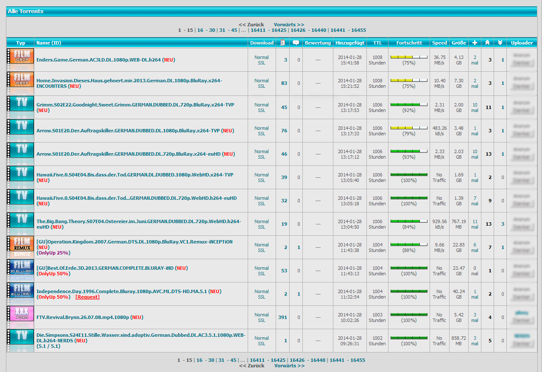Sort table by Speed header

point(439,43)
